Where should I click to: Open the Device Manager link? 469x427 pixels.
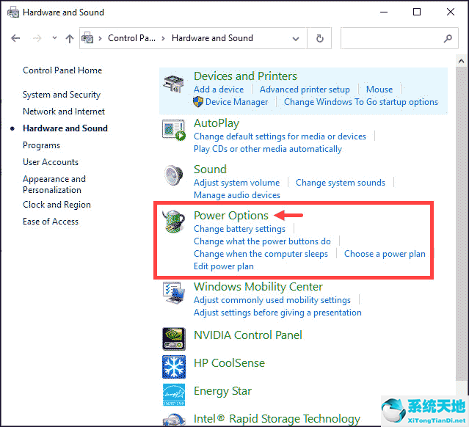click(x=236, y=102)
